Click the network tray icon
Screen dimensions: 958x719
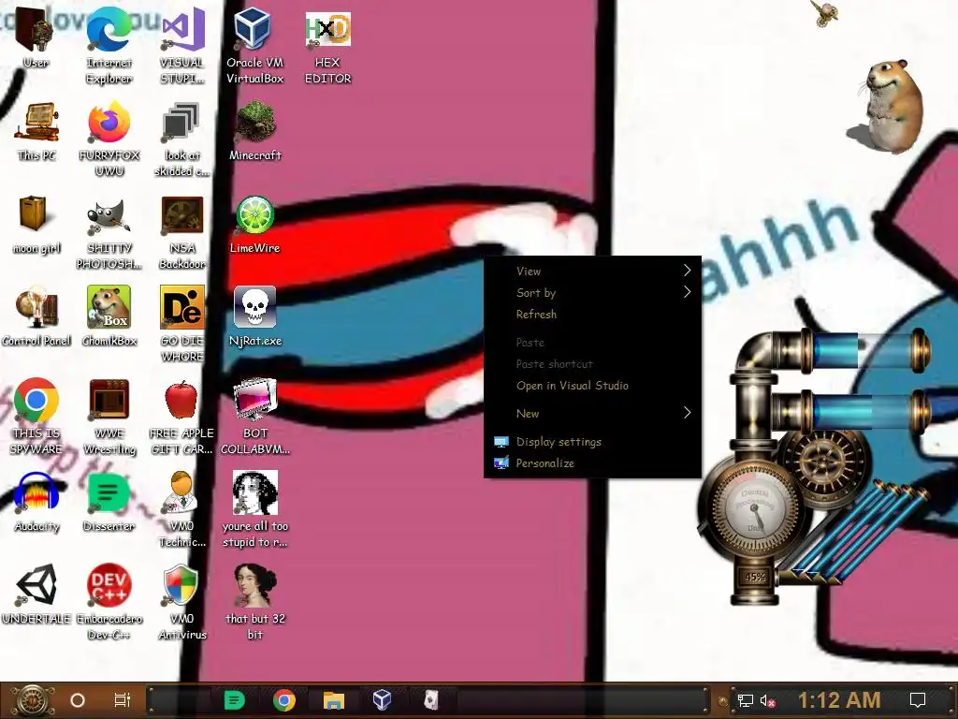(746, 700)
